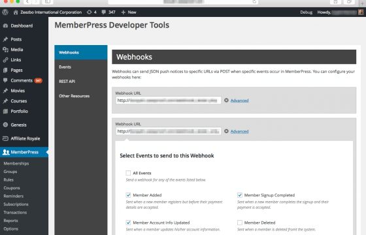Open the Debug admin bar menu
This screenshot has height=235, width=366.
coord(307,12)
